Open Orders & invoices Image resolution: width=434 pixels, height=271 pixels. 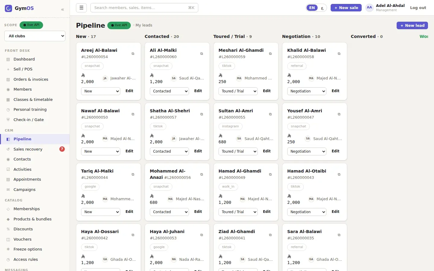[35, 79]
